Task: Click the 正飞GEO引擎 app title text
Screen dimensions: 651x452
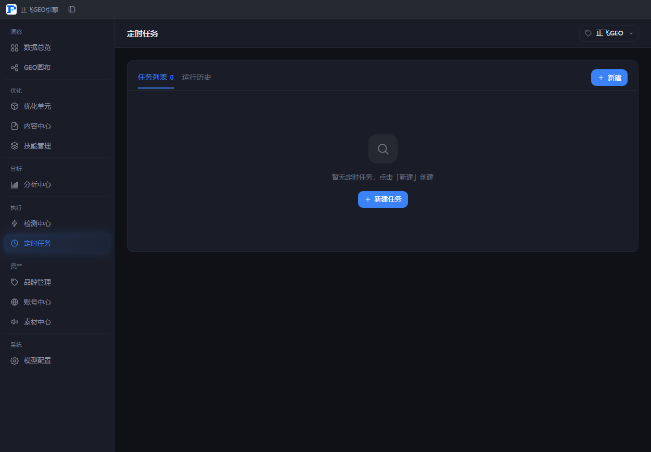Action: [40, 9]
